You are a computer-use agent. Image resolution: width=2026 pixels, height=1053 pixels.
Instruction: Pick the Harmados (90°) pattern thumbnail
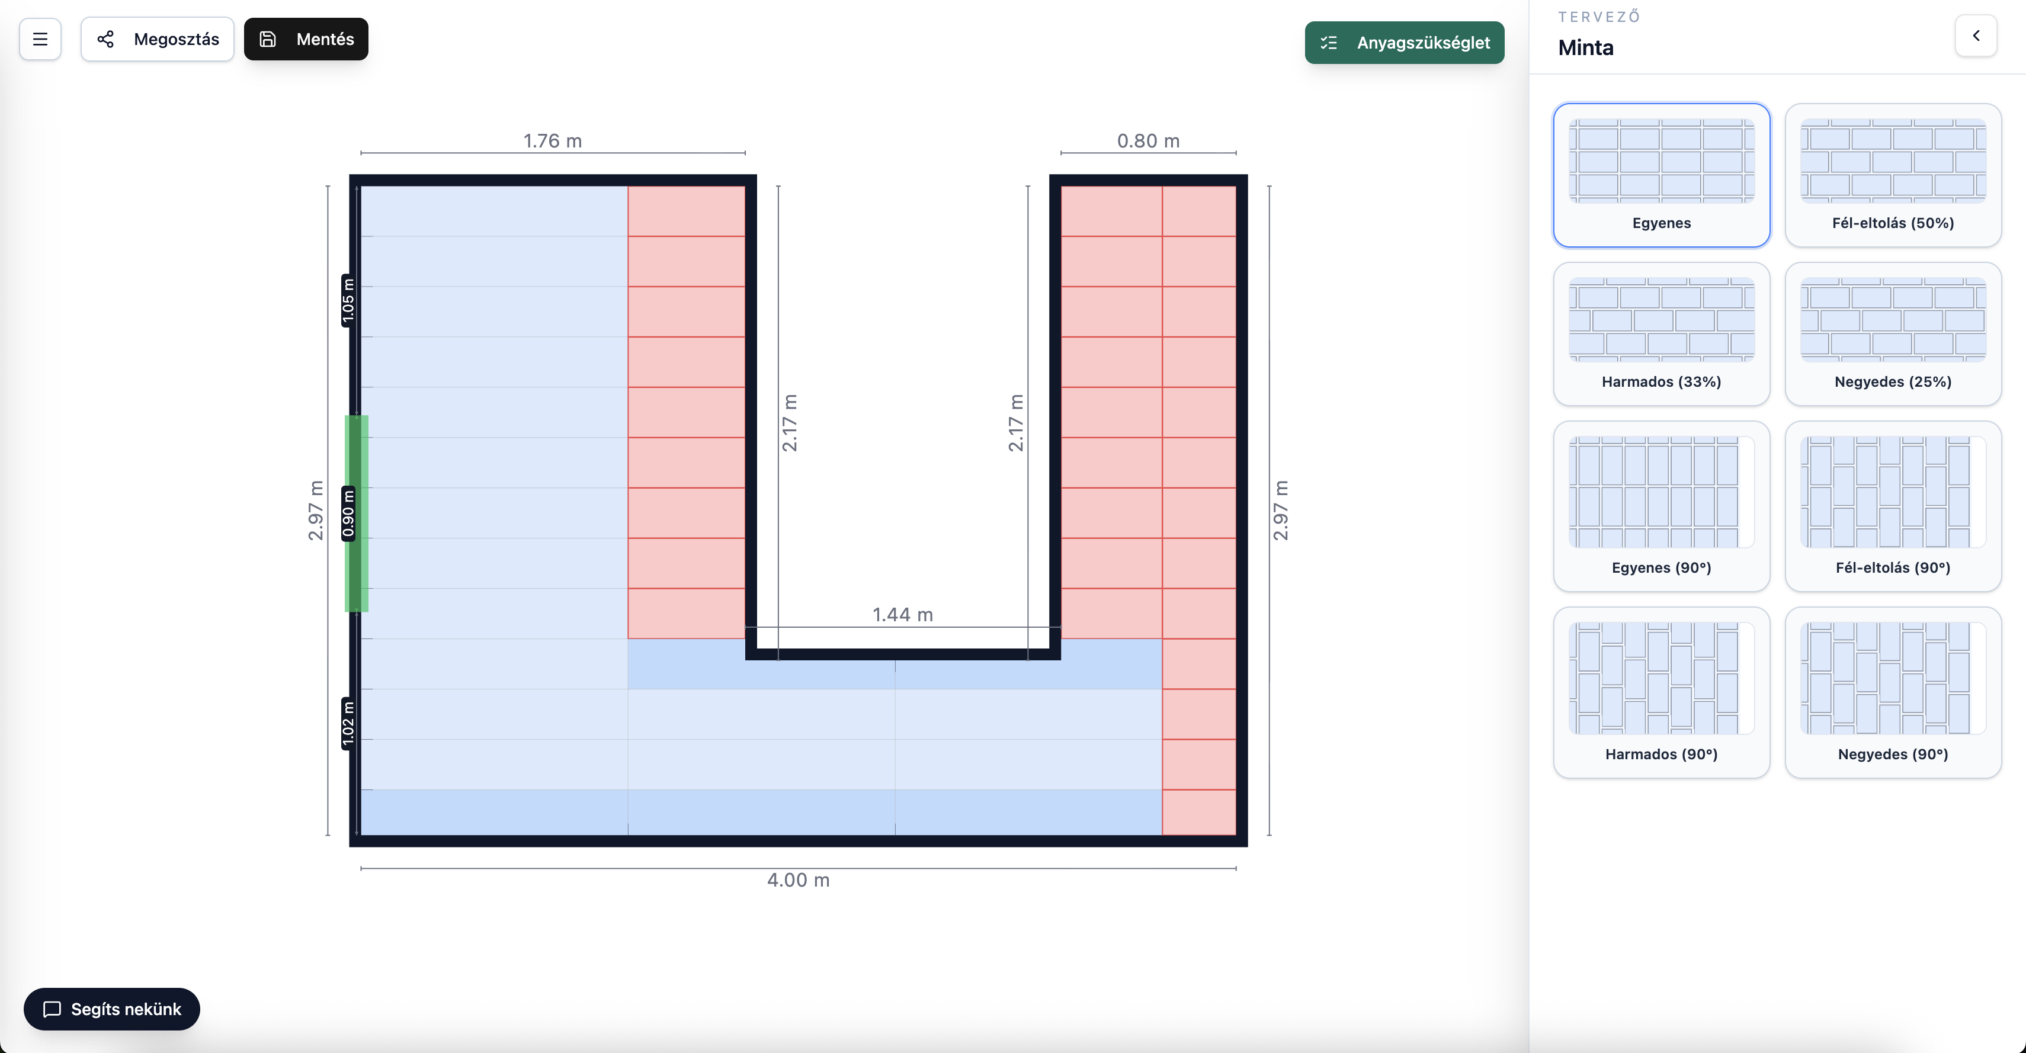click(1661, 678)
